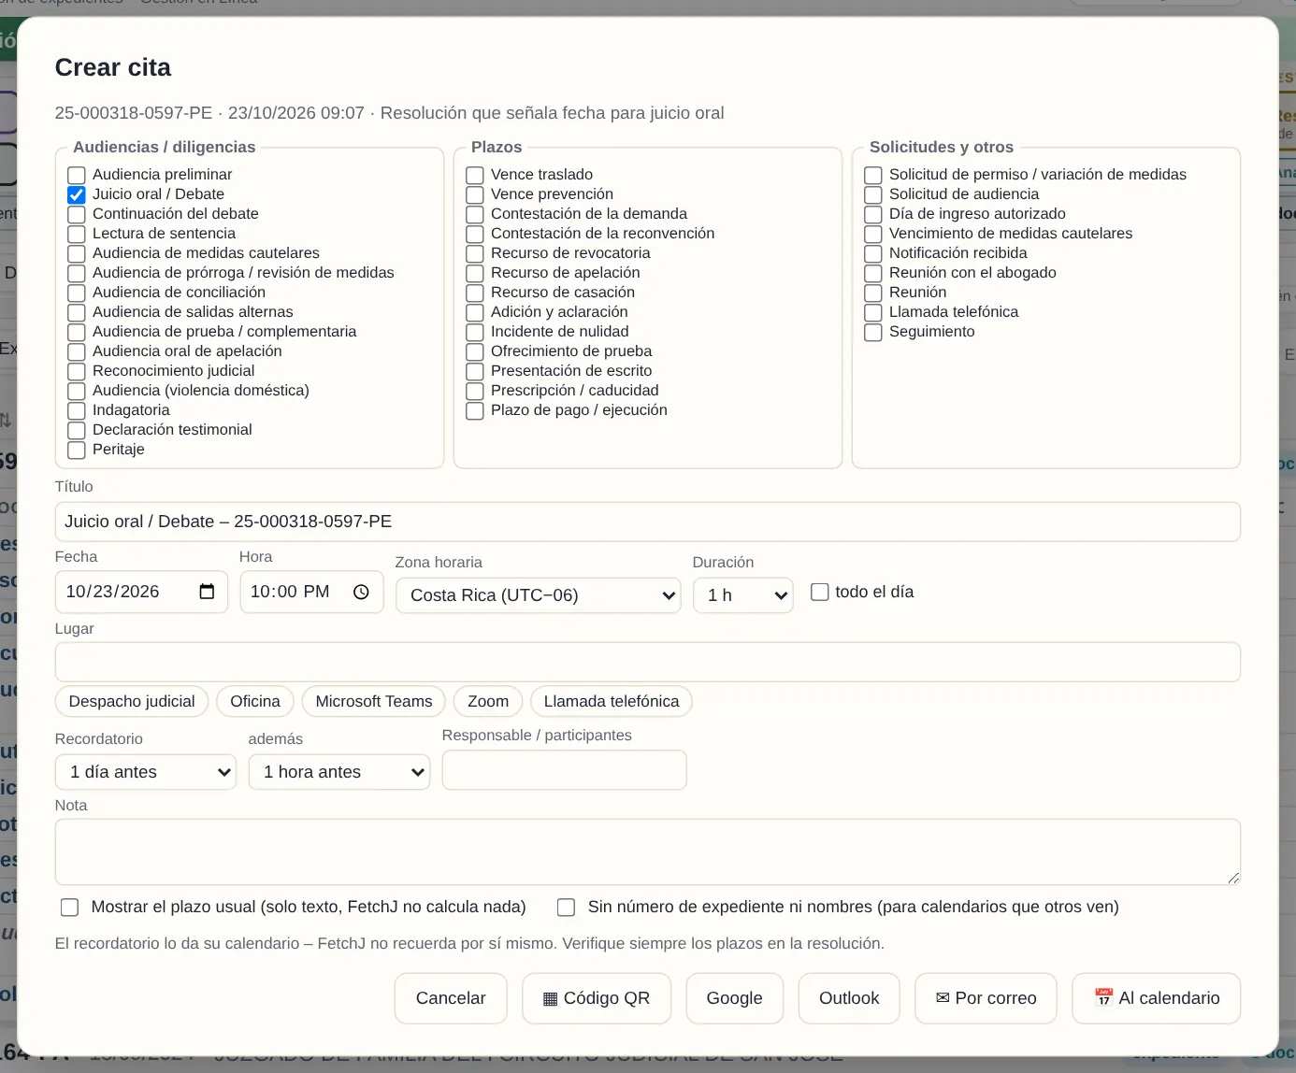Tick the Indagatoria checkbox
Viewport: 1296px width, 1073px height.
pos(77,410)
